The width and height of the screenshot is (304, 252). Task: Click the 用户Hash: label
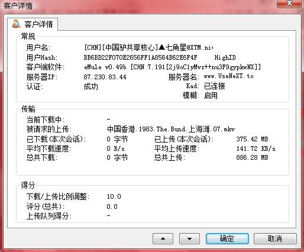(x=42, y=57)
